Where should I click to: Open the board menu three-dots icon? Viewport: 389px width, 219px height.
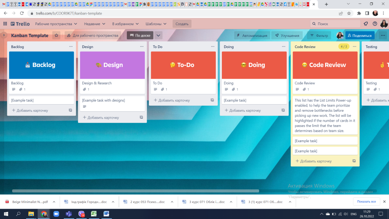pyautogui.click(x=383, y=35)
